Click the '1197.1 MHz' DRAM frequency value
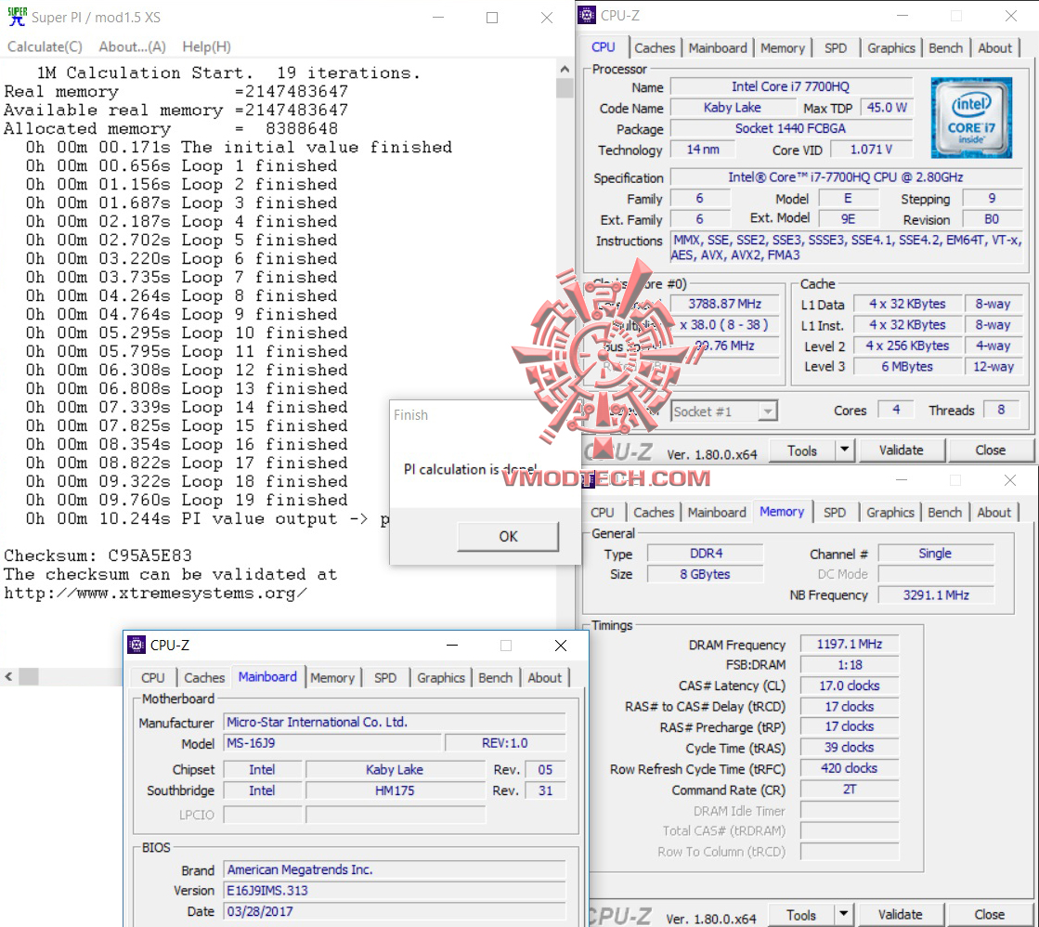 click(x=849, y=644)
